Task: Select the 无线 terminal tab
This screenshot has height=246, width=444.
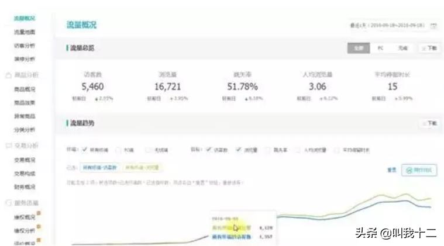Action: [x=402, y=48]
